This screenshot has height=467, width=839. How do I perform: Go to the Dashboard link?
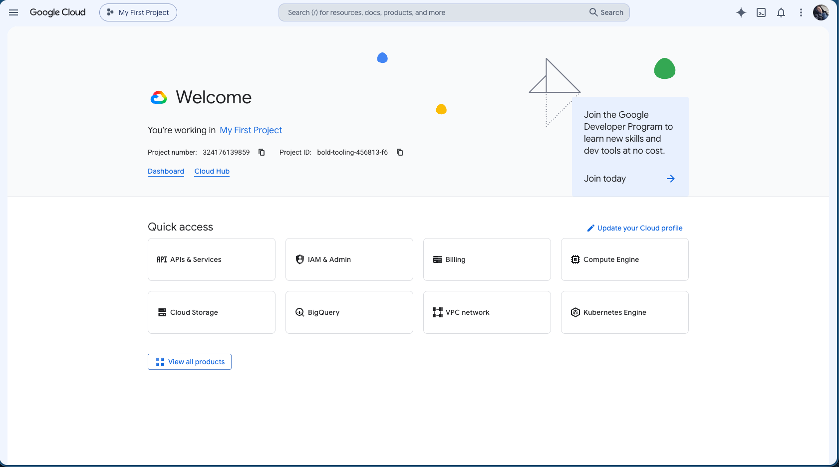click(x=166, y=171)
